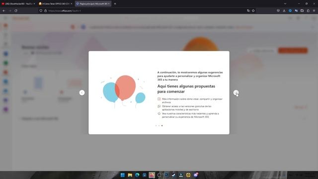
Task: Click the padlock site security icon
Action: click(x=45, y=10)
